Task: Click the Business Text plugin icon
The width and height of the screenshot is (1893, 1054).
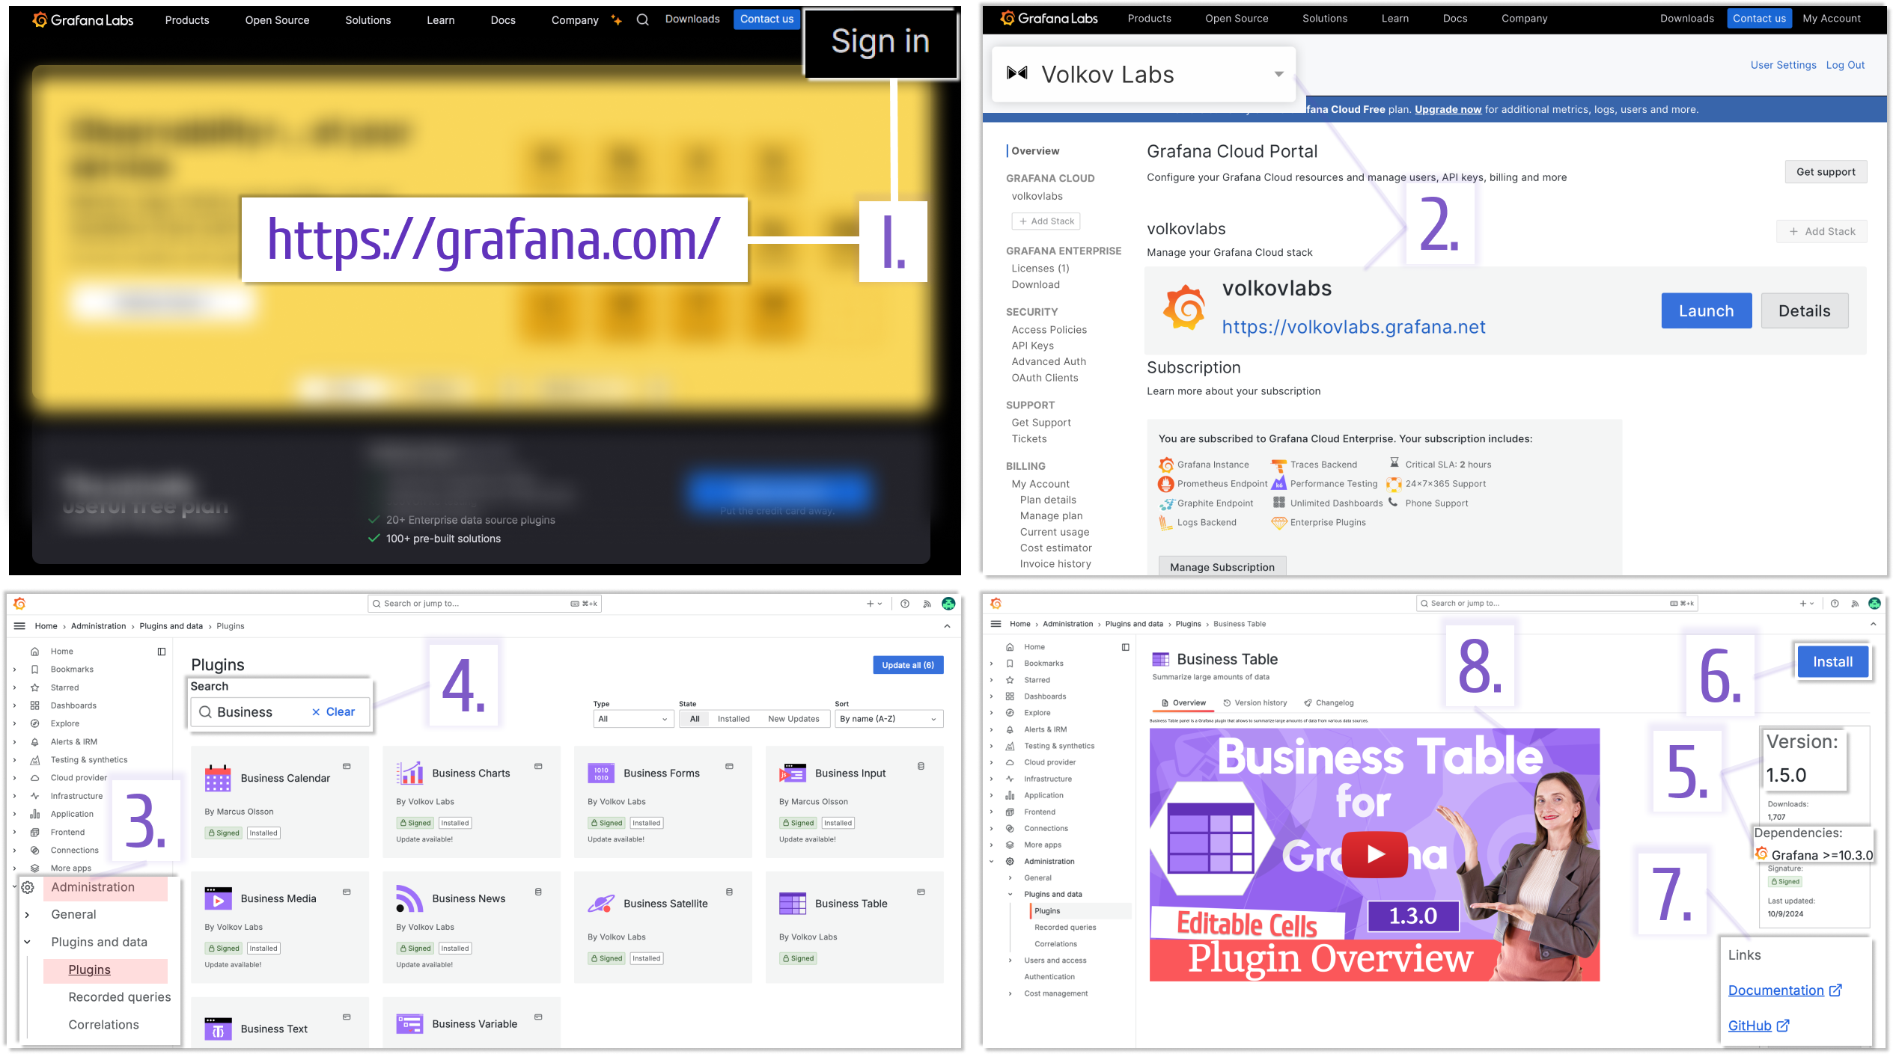Action: pyautogui.click(x=218, y=1029)
